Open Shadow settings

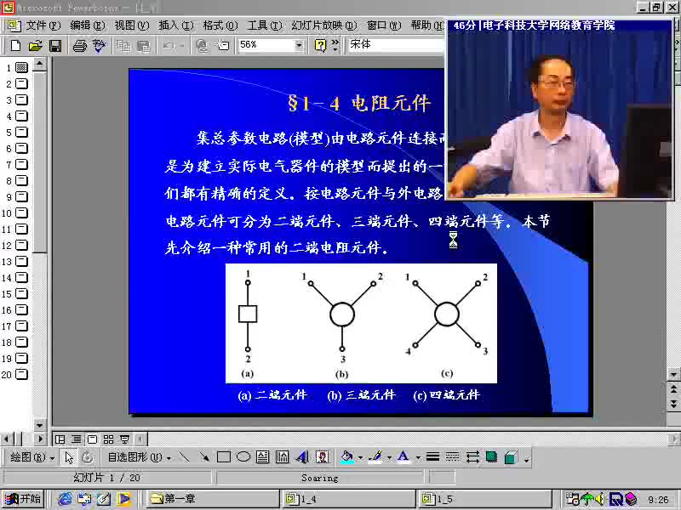point(492,456)
